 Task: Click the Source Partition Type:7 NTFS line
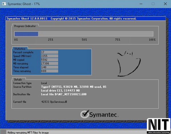[74, 87]
